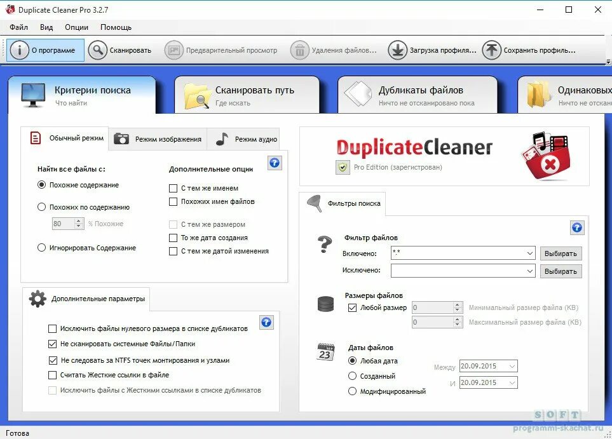Enable С тем же датой изменения checkbox
This screenshot has width=612, height=439.
[x=173, y=251]
